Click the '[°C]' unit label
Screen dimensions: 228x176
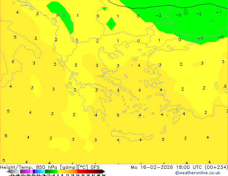pyautogui.click(x=83, y=167)
